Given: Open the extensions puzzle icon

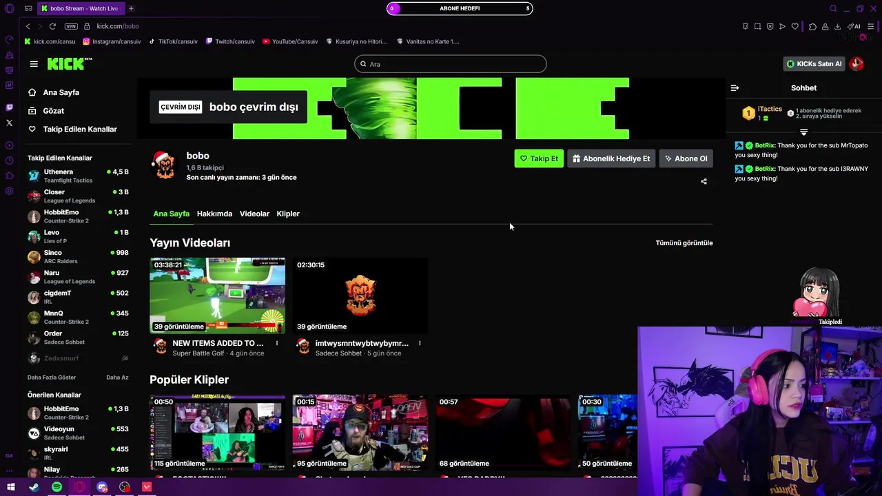Looking at the screenshot, I should click(x=812, y=27).
